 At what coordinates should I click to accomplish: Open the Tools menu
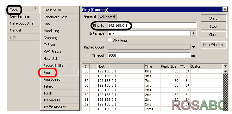pyautogui.click(x=23, y=9)
